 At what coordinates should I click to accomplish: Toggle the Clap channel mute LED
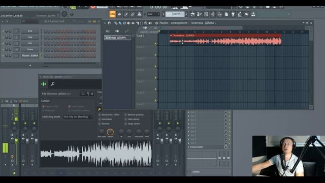[3, 37]
